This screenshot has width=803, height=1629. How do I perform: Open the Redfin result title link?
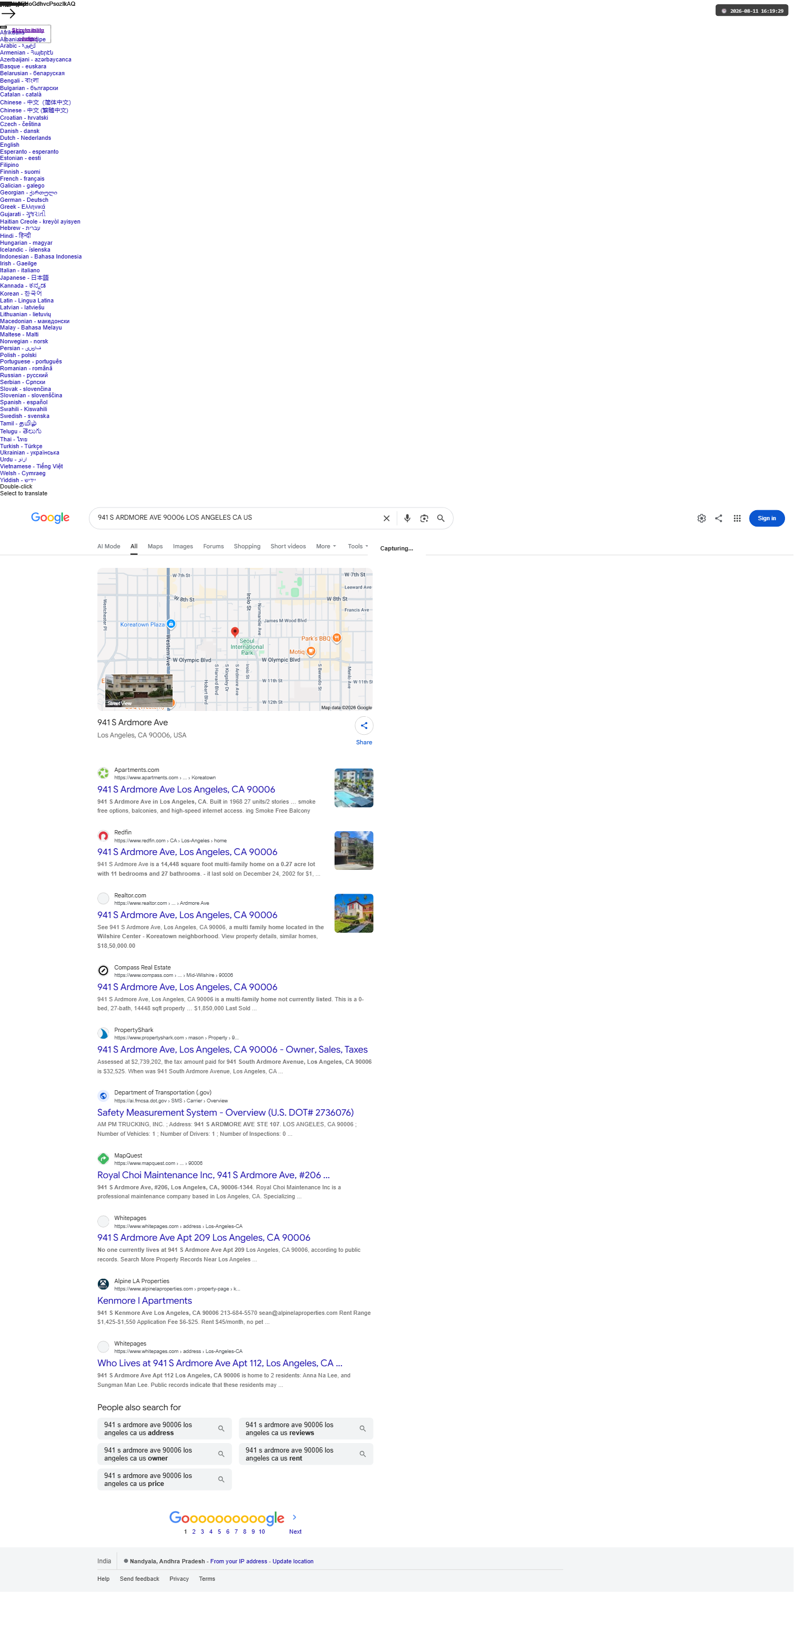click(x=187, y=852)
